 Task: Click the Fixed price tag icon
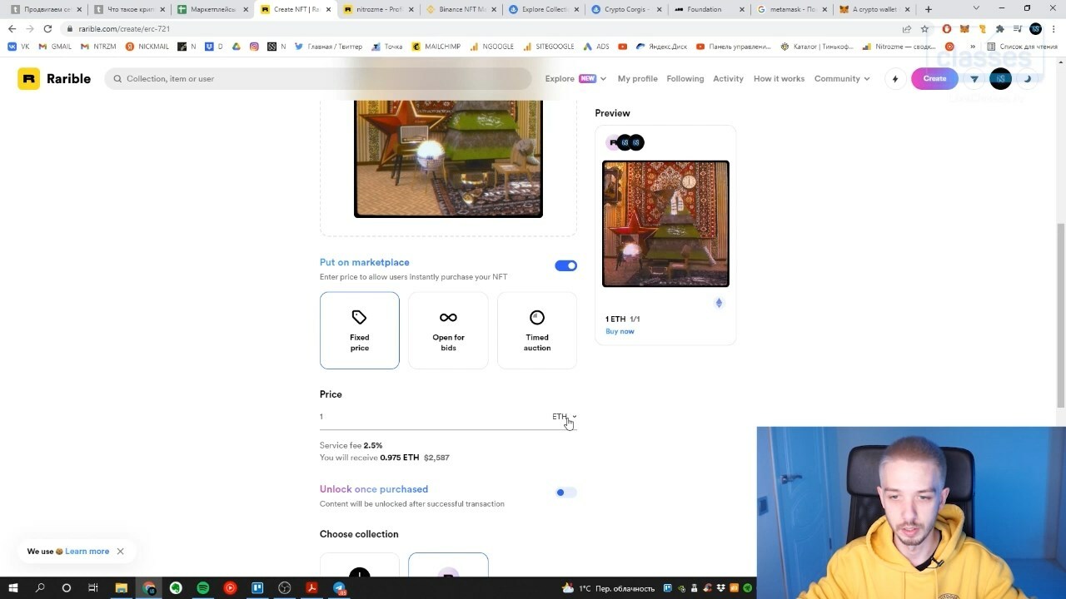coord(359,317)
